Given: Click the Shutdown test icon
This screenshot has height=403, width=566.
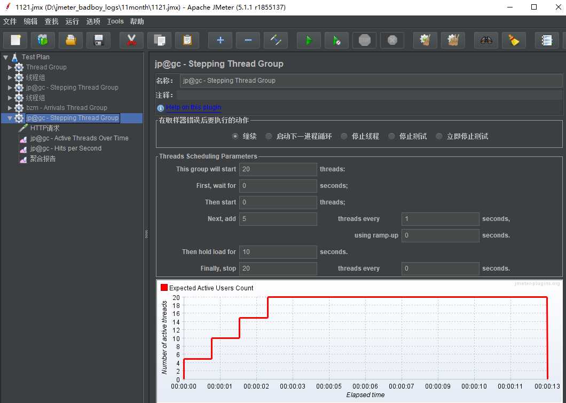Looking at the screenshot, I should [392, 40].
